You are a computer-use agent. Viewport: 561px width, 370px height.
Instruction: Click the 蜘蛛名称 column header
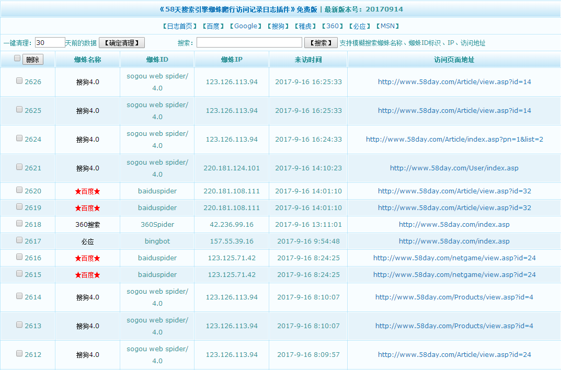[88, 60]
